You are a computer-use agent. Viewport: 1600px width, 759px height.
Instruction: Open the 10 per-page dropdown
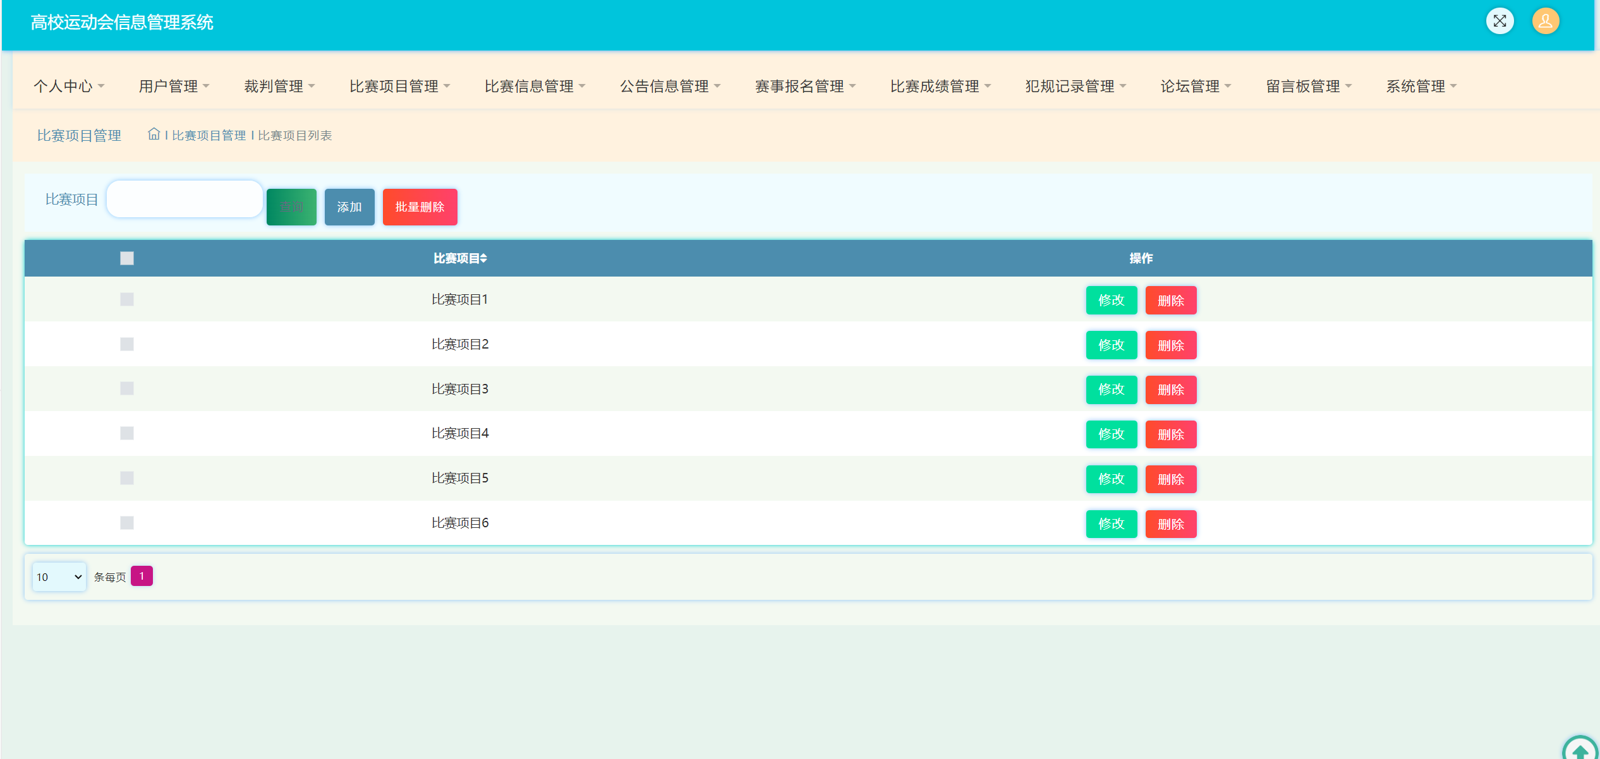point(59,577)
